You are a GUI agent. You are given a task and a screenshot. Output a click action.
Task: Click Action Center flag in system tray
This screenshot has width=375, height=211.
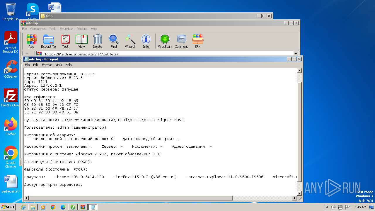coord(347,207)
